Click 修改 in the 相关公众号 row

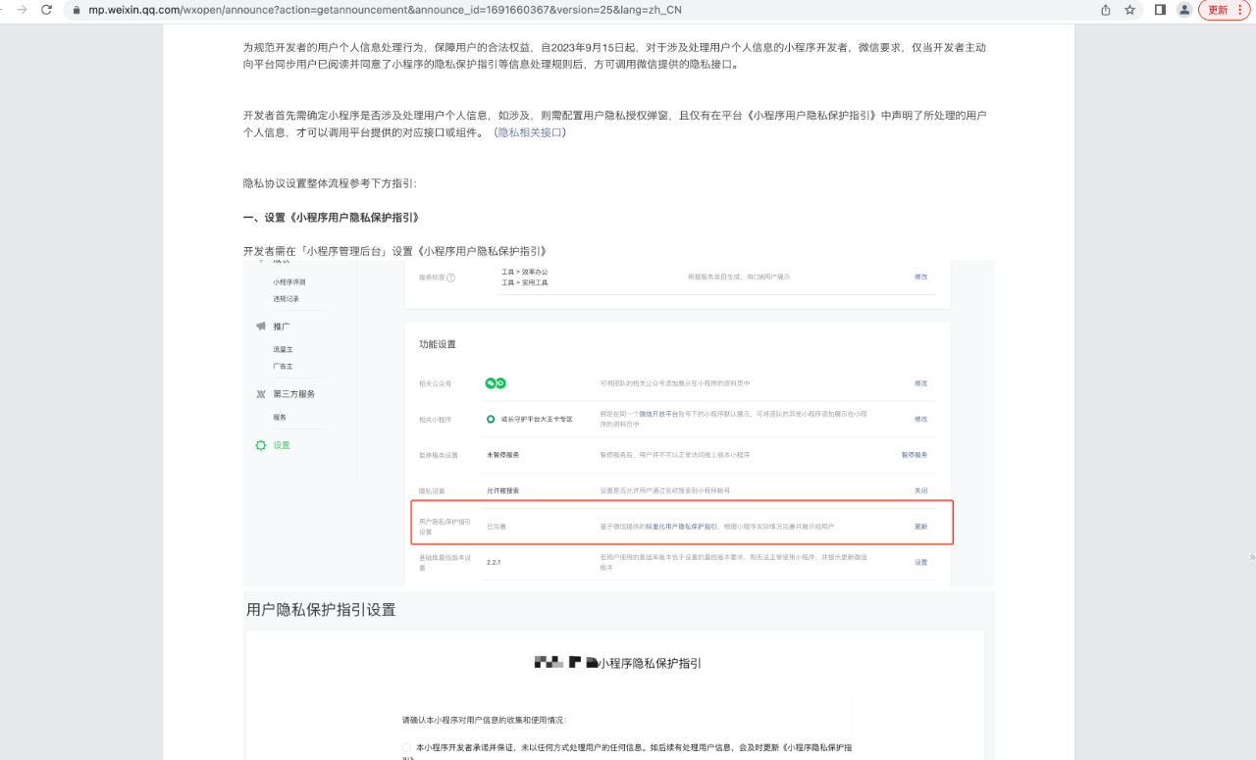coord(920,383)
